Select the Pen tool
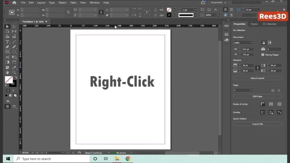 tap(7, 47)
